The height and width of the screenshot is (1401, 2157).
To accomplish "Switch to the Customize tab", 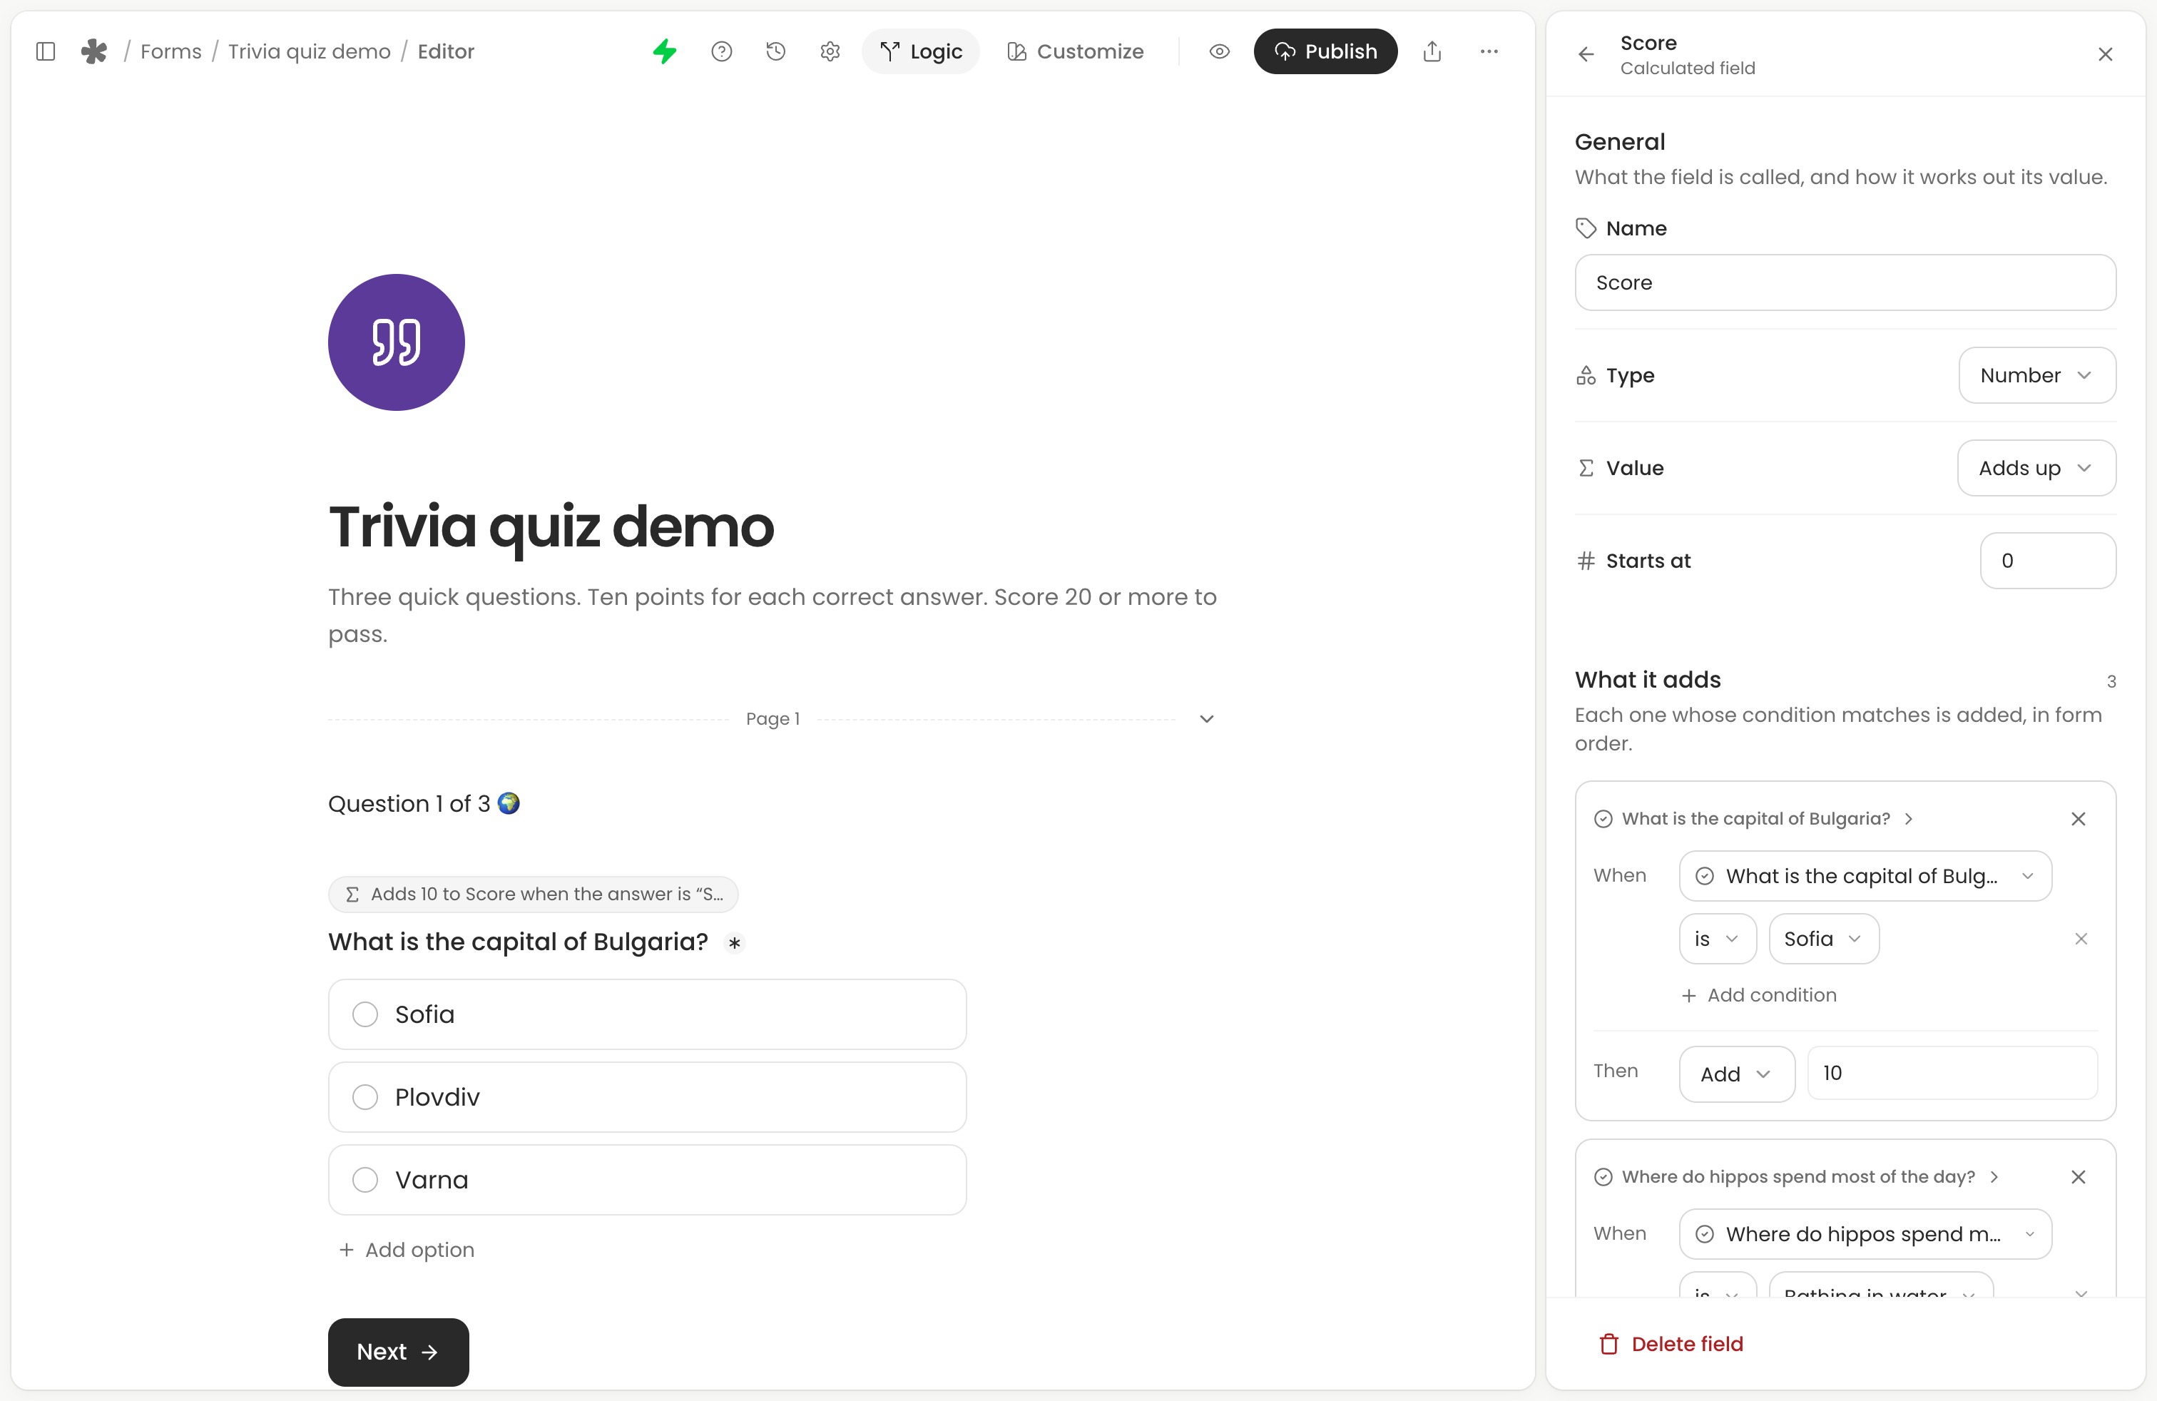I will pyautogui.click(x=1076, y=51).
